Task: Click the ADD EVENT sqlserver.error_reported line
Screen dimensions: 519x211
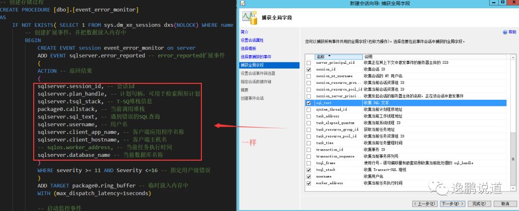Action: [131, 56]
